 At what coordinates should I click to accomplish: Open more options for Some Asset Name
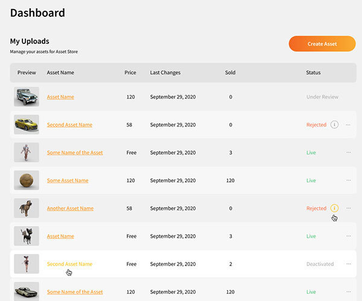click(348, 181)
